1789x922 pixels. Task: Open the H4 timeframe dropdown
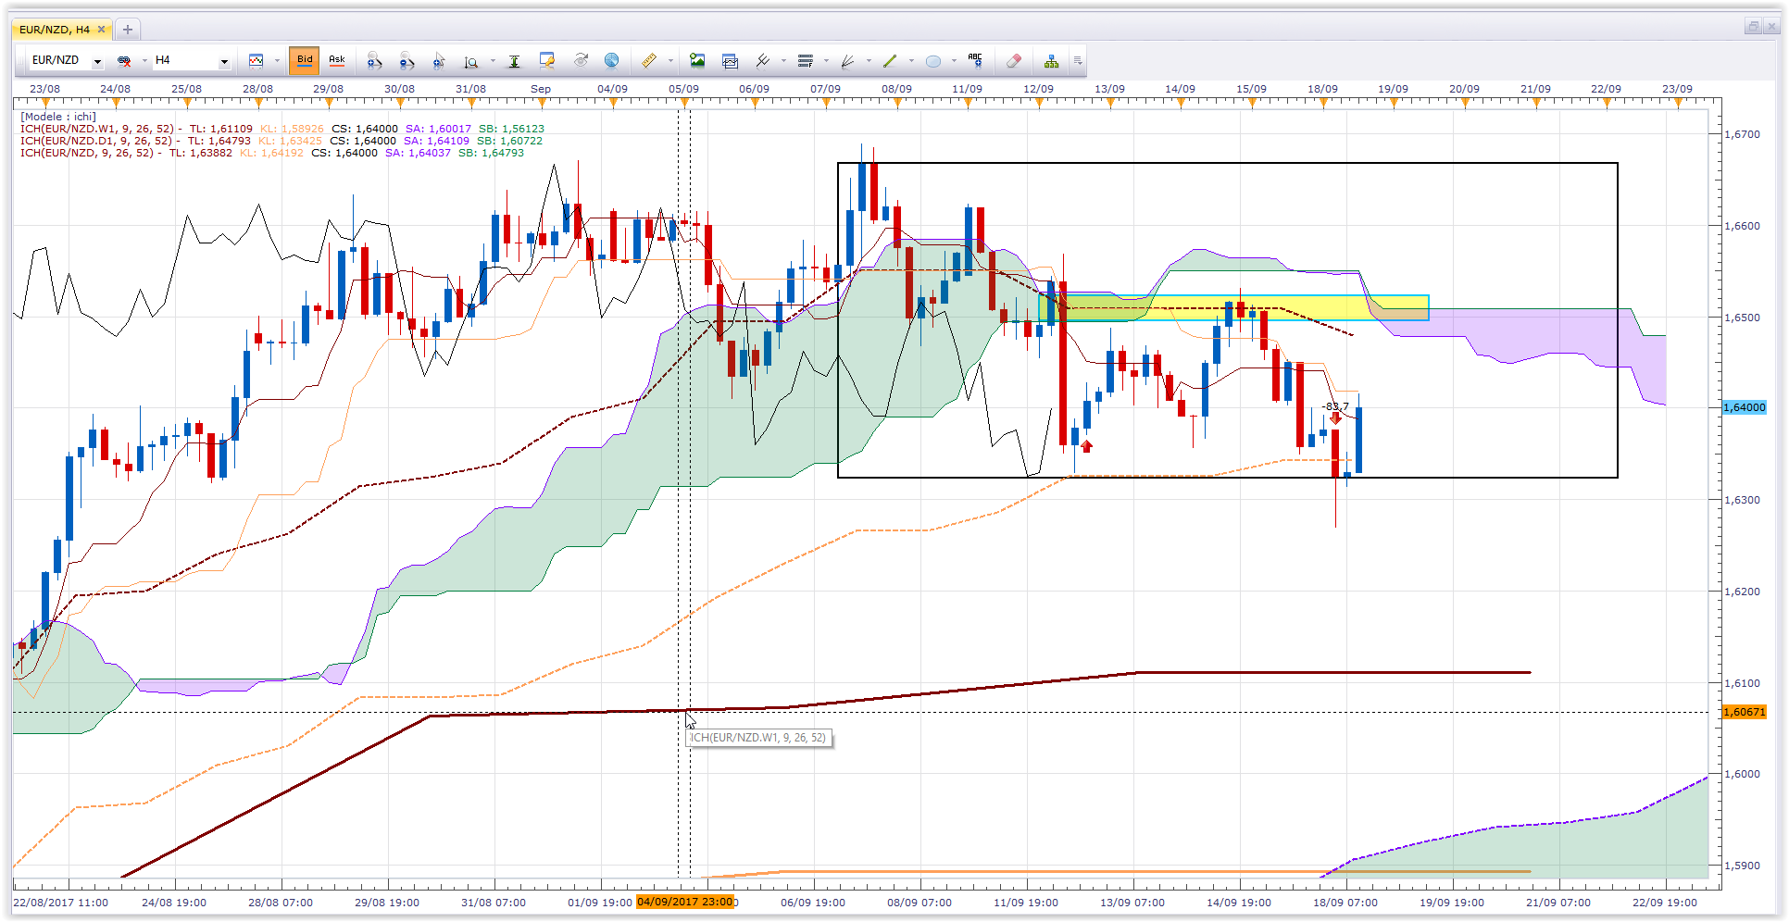[x=223, y=62]
